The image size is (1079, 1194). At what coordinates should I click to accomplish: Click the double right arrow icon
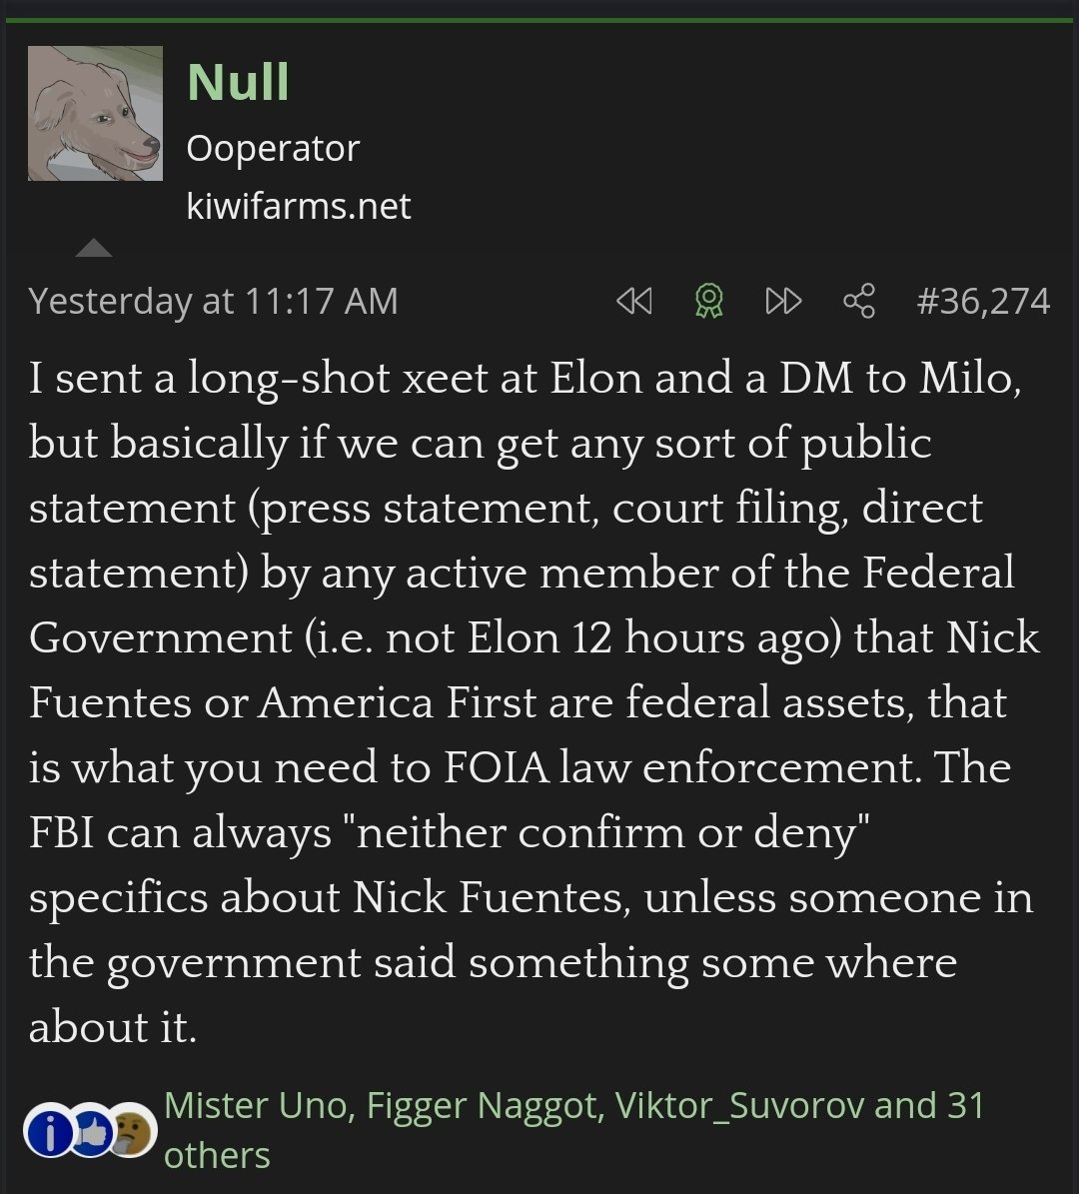pyautogui.click(x=783, y=301)
